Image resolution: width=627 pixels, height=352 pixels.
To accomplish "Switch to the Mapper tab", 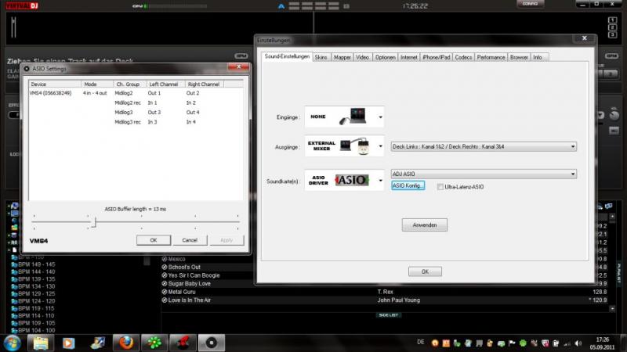I will 342,57.
